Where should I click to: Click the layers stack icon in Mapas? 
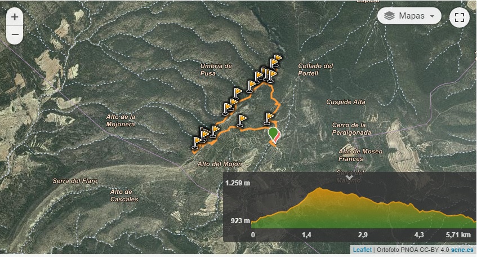tap(389, 16)
